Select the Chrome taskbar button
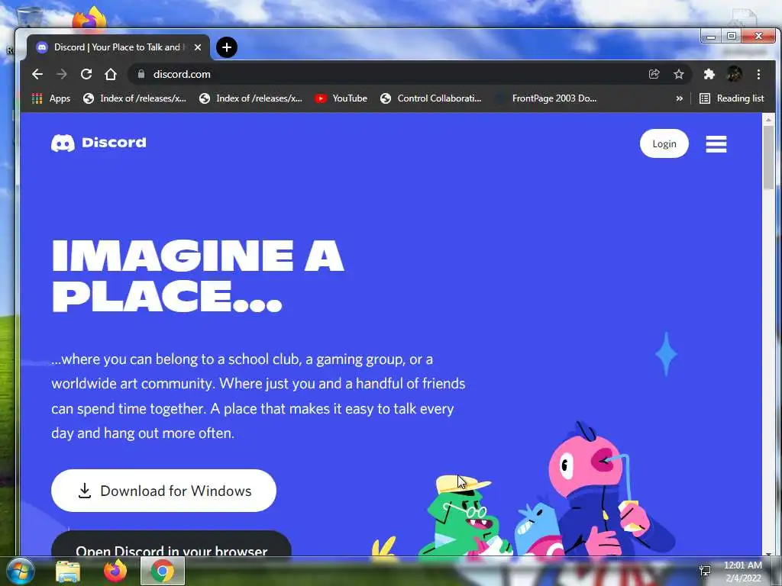The image size is (782, 586). pos(163,571)
